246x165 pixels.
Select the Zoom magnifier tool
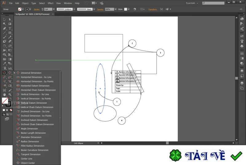click(10, 94)
